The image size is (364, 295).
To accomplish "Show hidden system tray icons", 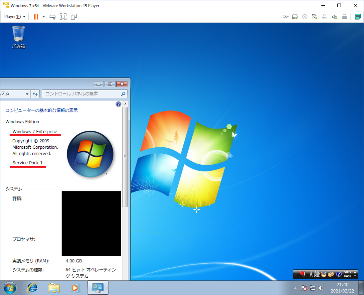I will point(295,288).
